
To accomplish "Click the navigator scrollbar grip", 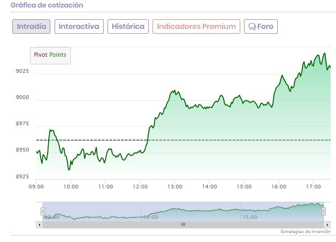I will pos(183,225).
